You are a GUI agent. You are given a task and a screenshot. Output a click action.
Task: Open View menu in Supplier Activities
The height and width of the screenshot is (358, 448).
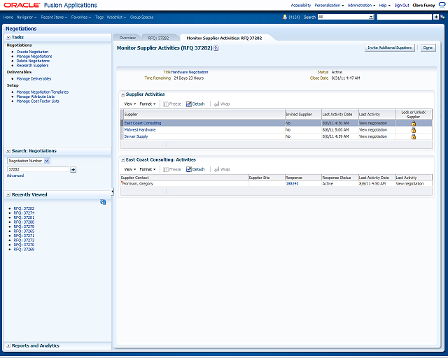[x=130, y=104]
